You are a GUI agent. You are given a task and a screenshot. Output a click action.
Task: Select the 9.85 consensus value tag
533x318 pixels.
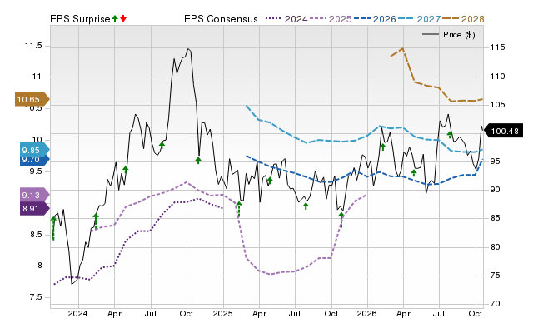click(x=34, y=150)
